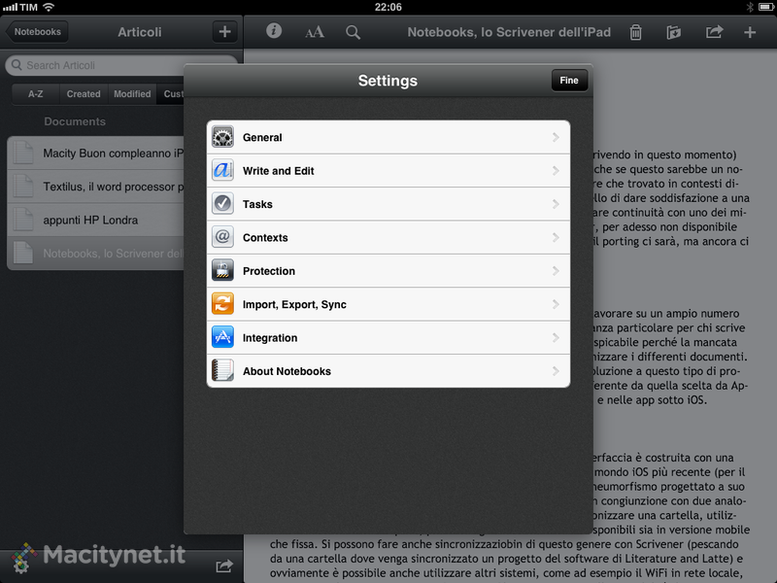Expand Integration row chevron
Screen dimensions: 777x583
556,337
